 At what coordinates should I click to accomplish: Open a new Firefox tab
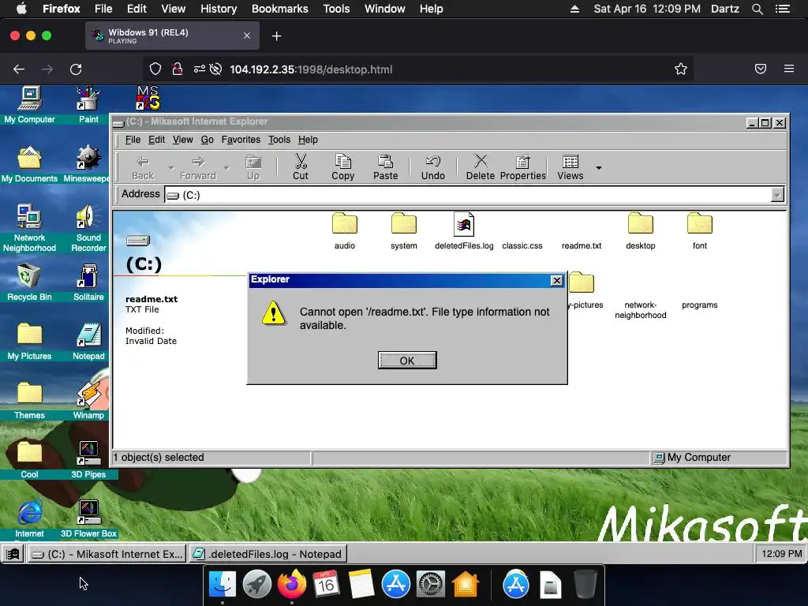coord(277,36)
